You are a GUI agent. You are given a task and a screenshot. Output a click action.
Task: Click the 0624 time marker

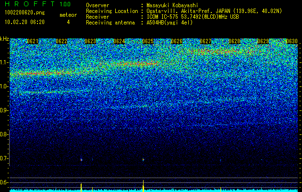119,41
